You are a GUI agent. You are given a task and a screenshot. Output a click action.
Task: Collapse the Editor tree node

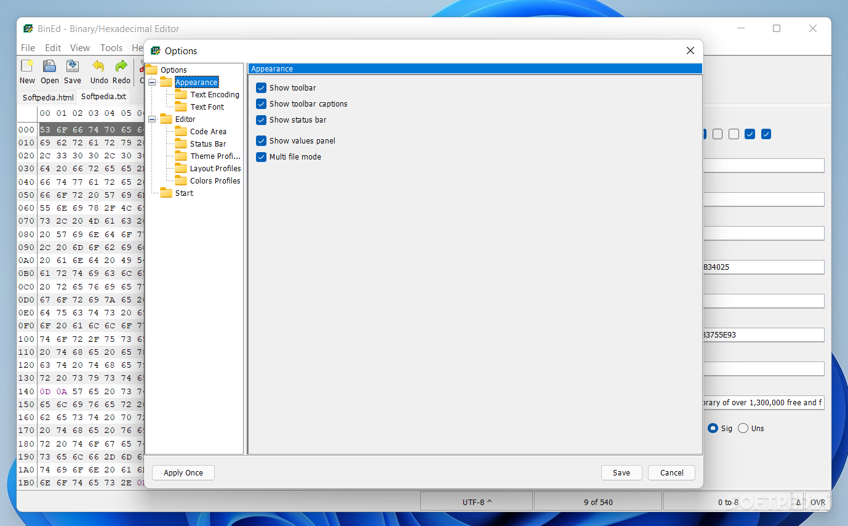pyautogui.click(x=152, y=119)
